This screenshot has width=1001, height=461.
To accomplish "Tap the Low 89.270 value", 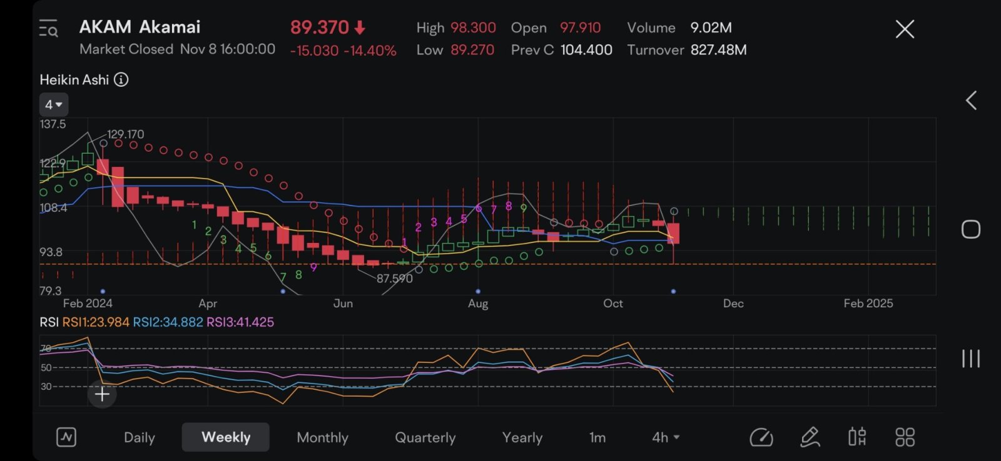I will [472, 50].
